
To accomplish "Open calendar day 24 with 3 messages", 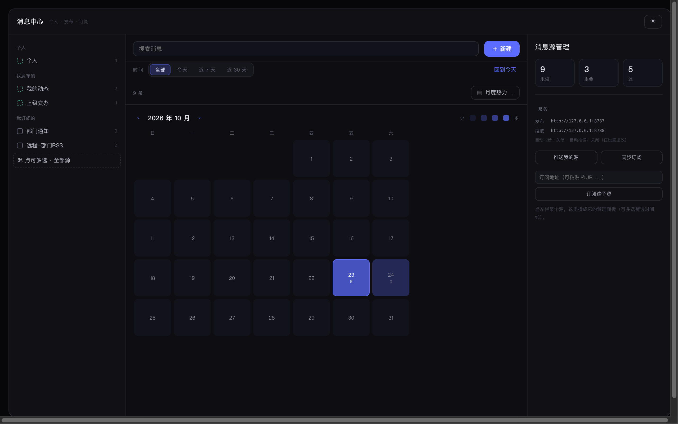I will [391, 278].
